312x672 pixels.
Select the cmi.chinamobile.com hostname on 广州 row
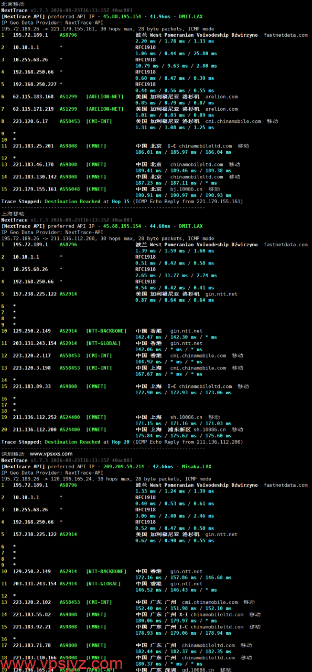coord(210,602)
